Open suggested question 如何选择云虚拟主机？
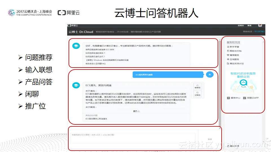Image resolution: width=271 pixels, height=152 pixels. (95, 57)
